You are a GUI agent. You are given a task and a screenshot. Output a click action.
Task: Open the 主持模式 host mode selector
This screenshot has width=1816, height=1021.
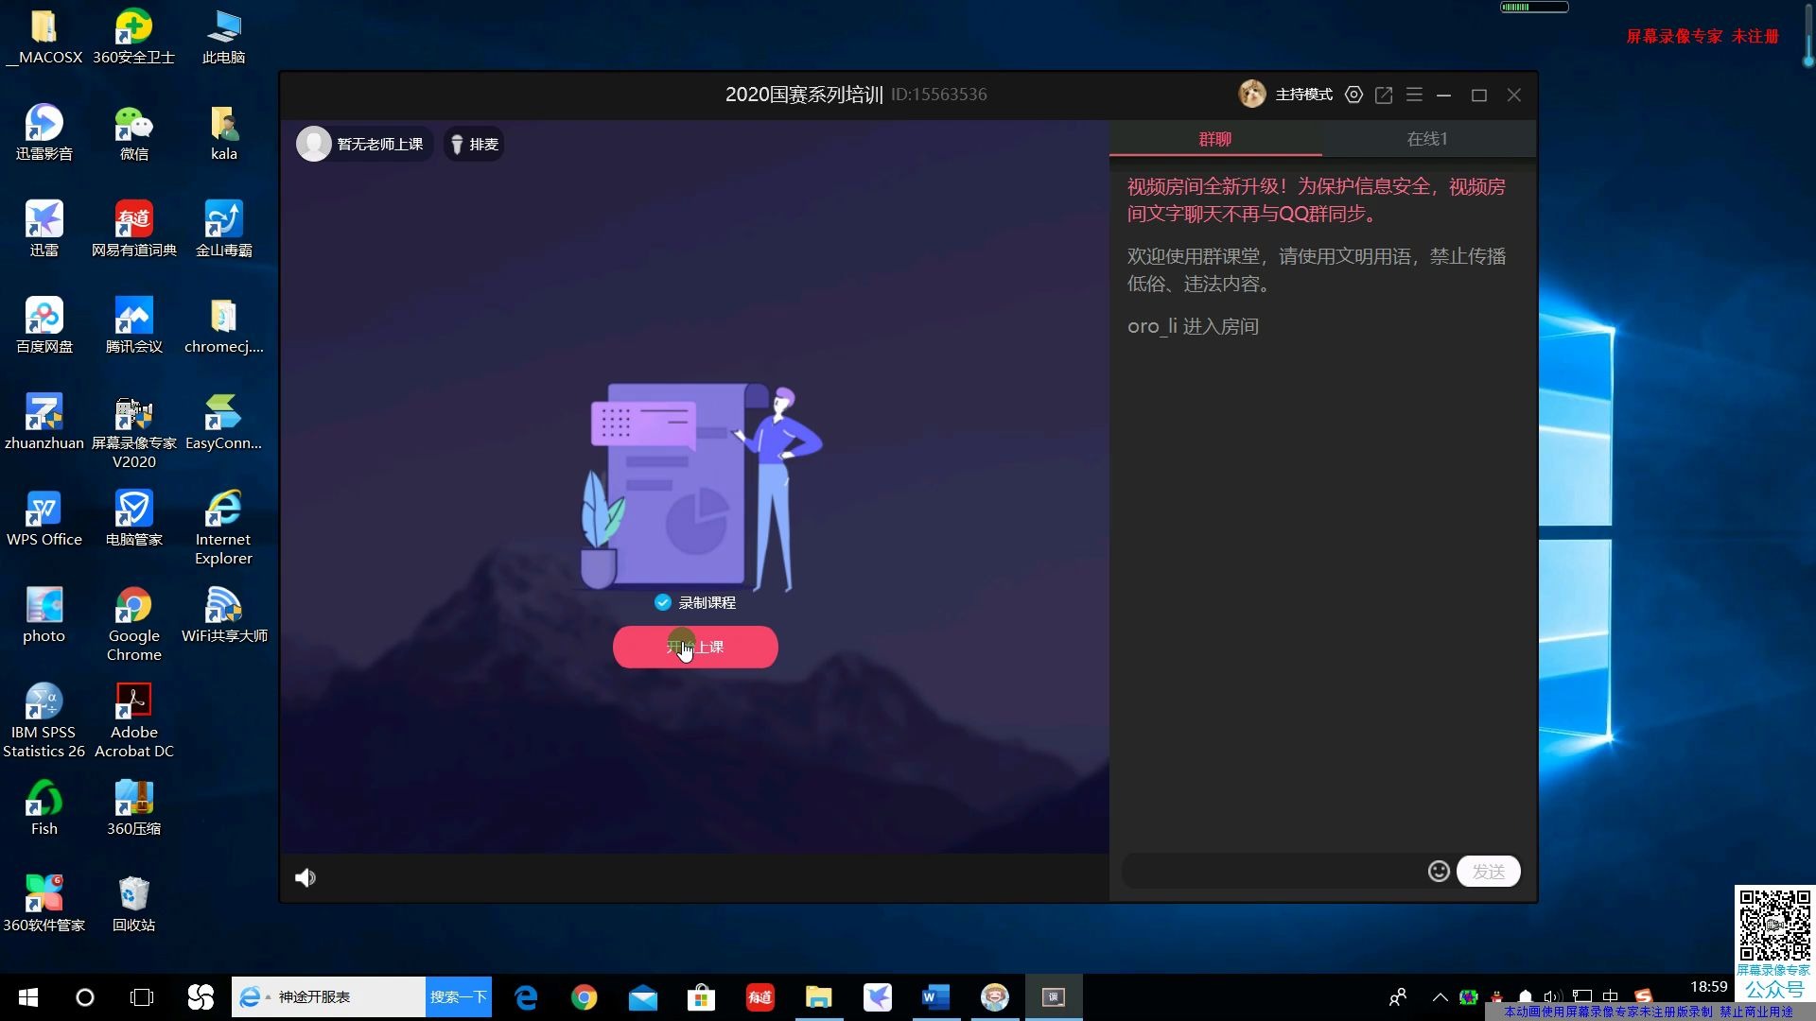tap(1304, 95)
